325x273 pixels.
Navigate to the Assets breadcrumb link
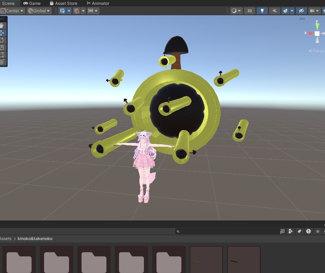pos(6,239)
